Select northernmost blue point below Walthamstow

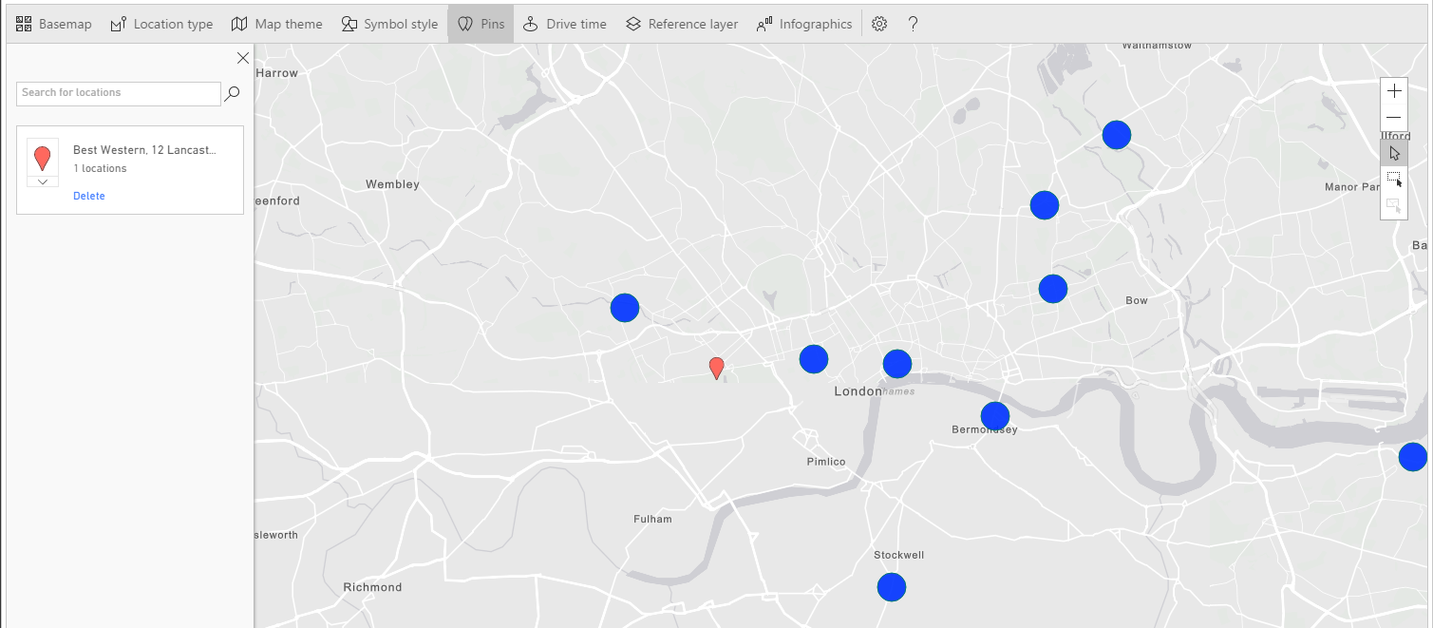click(x=1117, y=135)
